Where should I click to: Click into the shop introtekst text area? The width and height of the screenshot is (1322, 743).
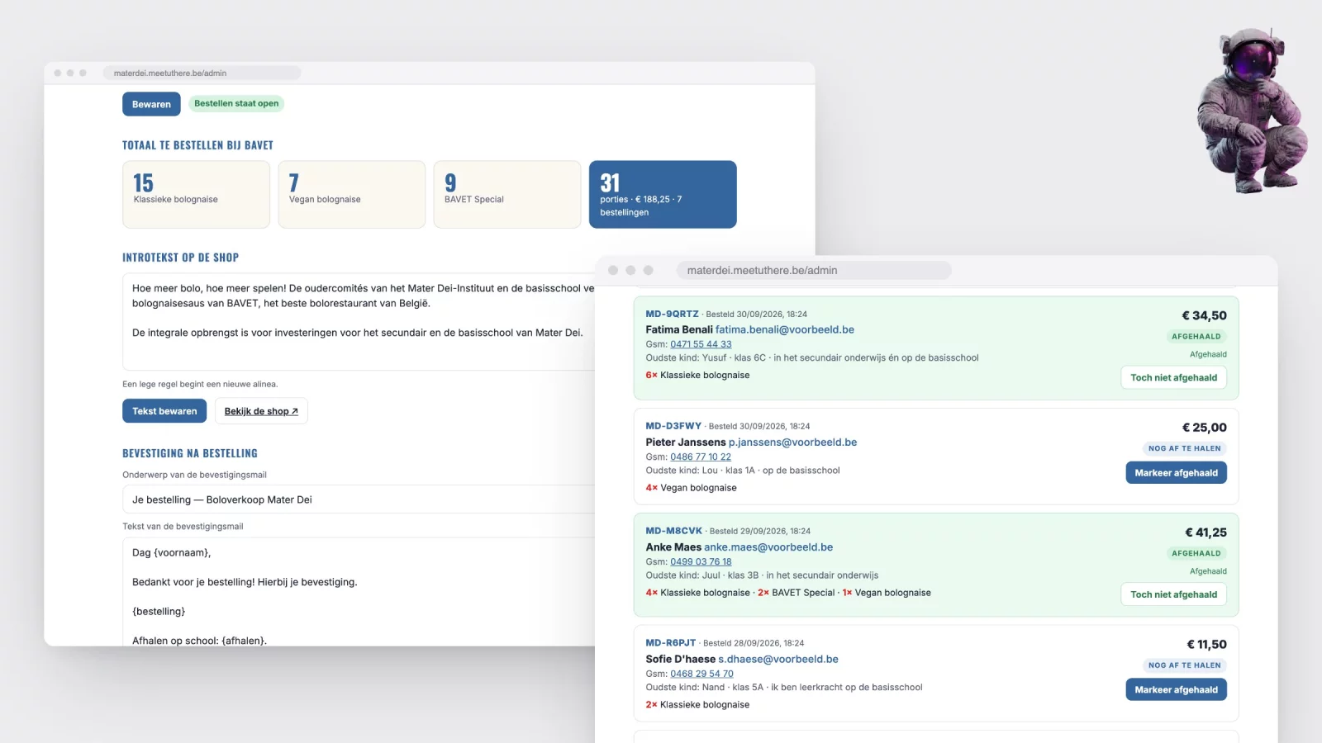tap(359, 322)
